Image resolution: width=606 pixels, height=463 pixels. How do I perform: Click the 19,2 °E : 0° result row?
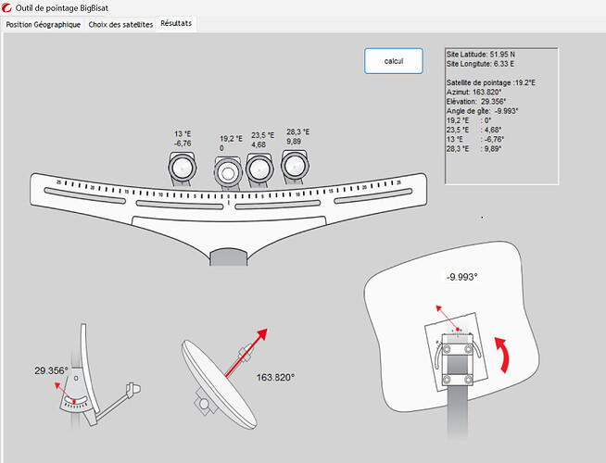469,120
